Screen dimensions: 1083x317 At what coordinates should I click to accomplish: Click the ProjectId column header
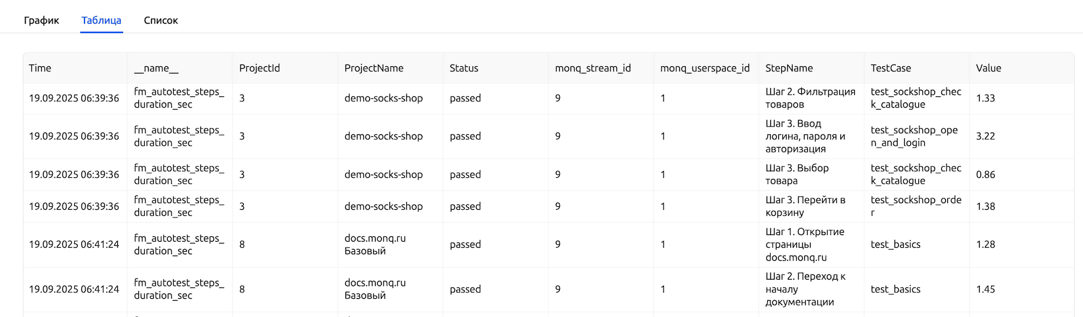260,68
